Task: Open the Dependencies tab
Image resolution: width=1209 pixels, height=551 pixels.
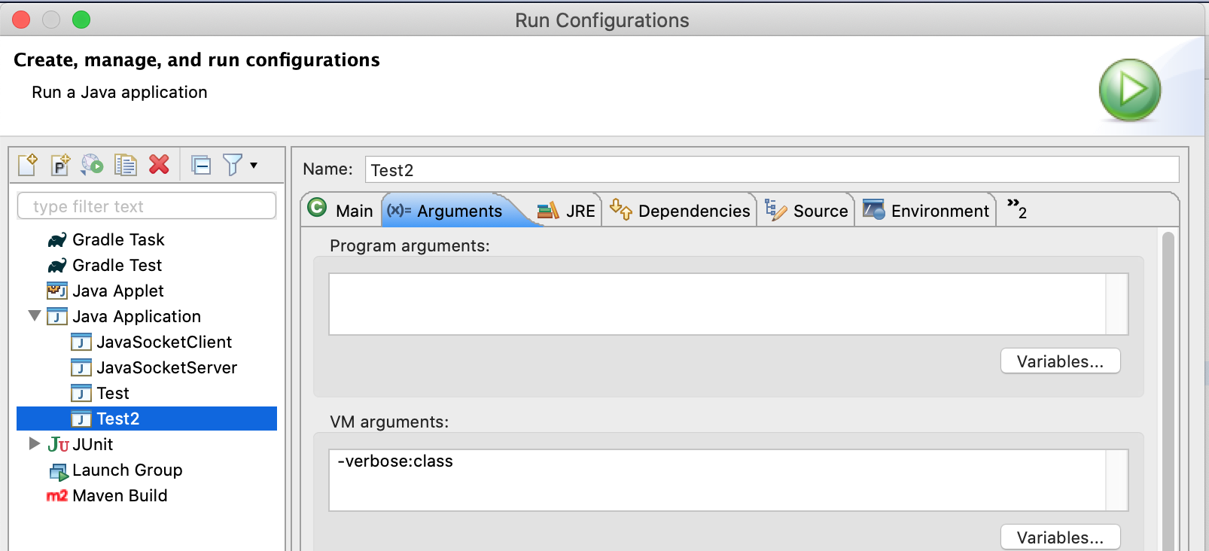Action: click(680, 211)
